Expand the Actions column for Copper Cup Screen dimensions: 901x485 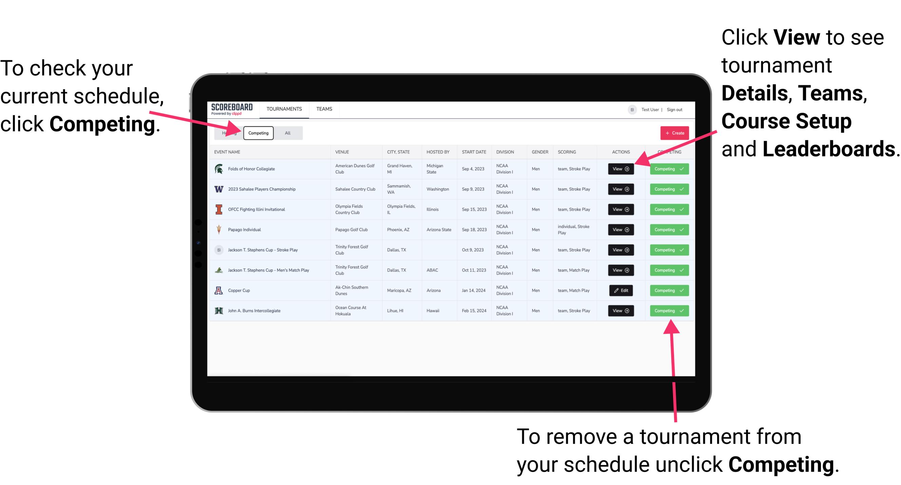pos(621,290)
